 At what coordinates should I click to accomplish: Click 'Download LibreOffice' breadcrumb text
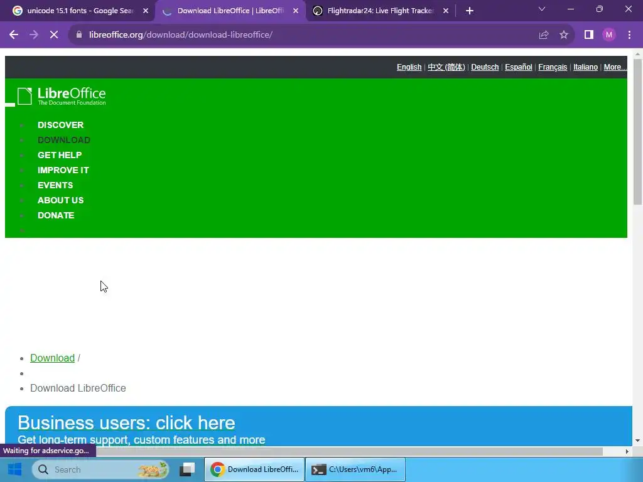click(x=78, y=388)
